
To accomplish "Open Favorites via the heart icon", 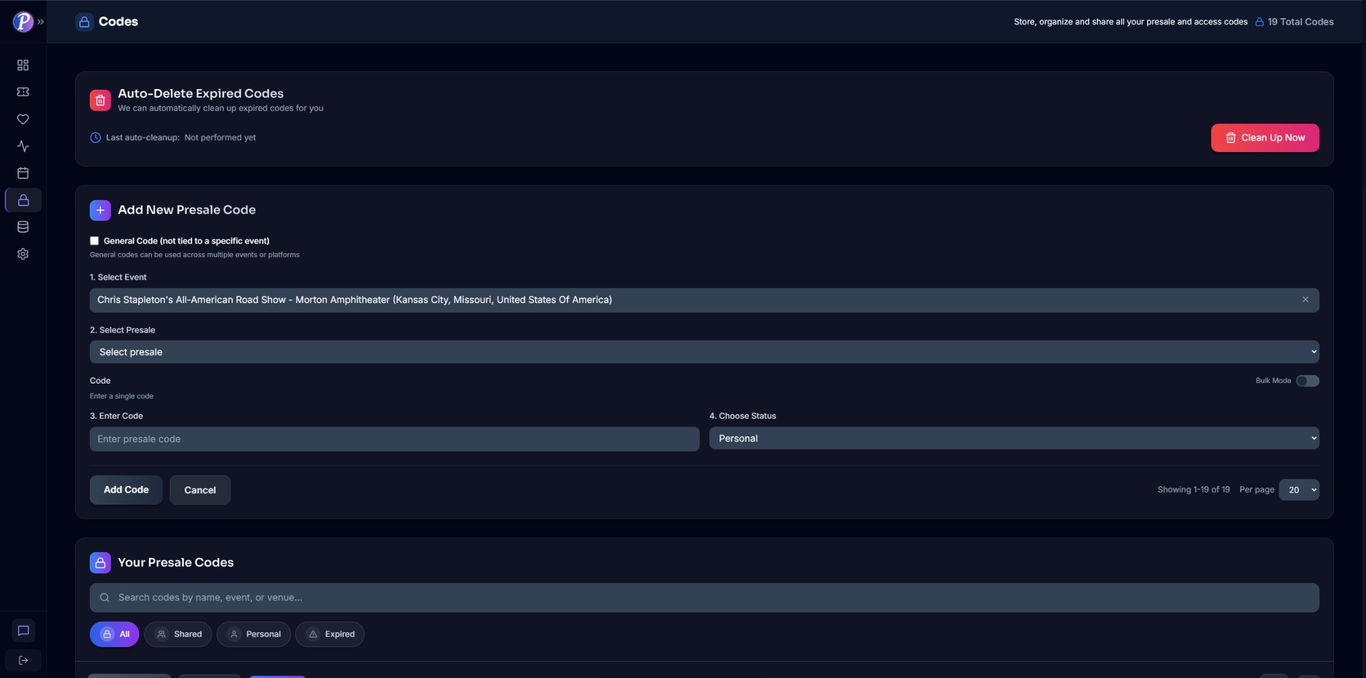I will 22,119.
